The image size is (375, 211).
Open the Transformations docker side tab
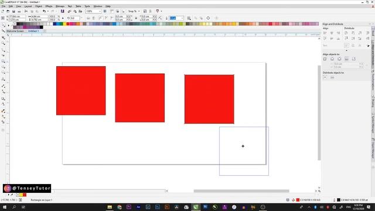tap(373, 80)
